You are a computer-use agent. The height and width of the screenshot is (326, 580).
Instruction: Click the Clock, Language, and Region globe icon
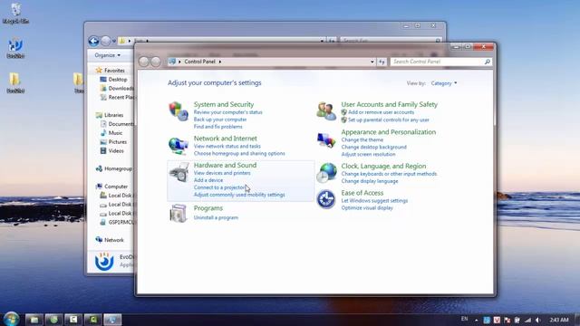326,173
